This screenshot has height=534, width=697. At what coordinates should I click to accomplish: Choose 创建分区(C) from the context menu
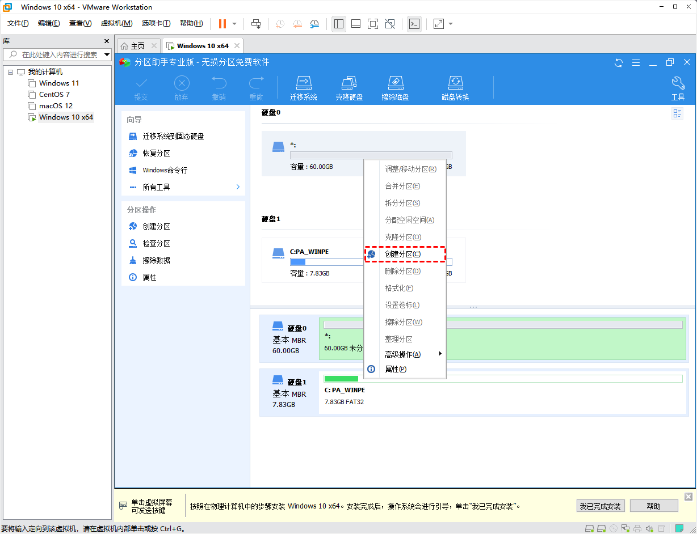click(405, 254)
